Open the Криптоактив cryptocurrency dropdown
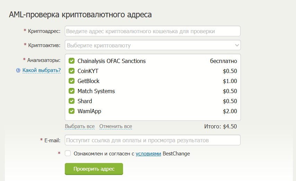 tap(153, 45)
